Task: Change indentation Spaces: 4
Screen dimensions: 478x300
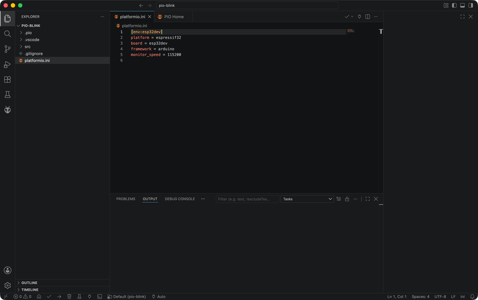Action: point(421,297)
